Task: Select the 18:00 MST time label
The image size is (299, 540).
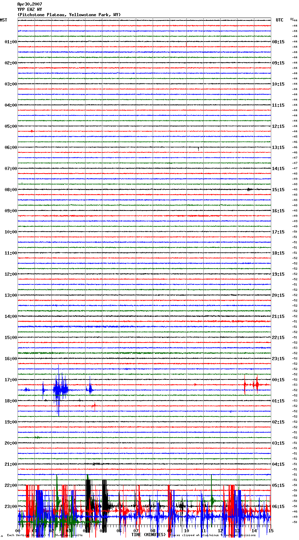Action: click(11, 401)
